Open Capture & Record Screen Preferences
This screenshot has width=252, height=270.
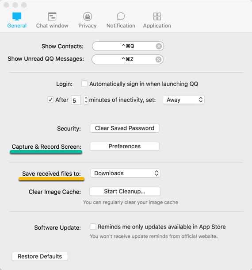pyautogui.click(x=125, y=147)
